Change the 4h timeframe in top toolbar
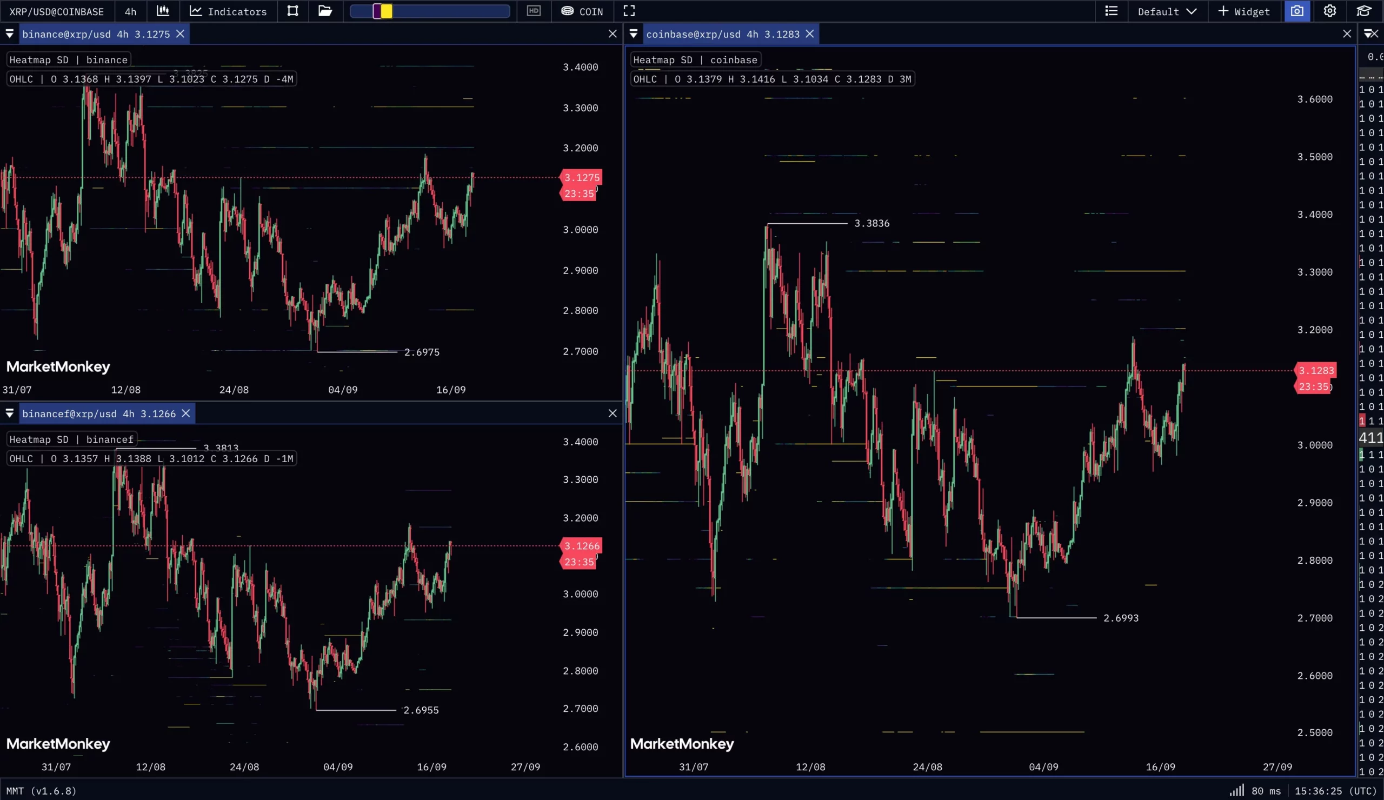The width and height of the screenshot is (1384, 800). click(x=130, y=11)
